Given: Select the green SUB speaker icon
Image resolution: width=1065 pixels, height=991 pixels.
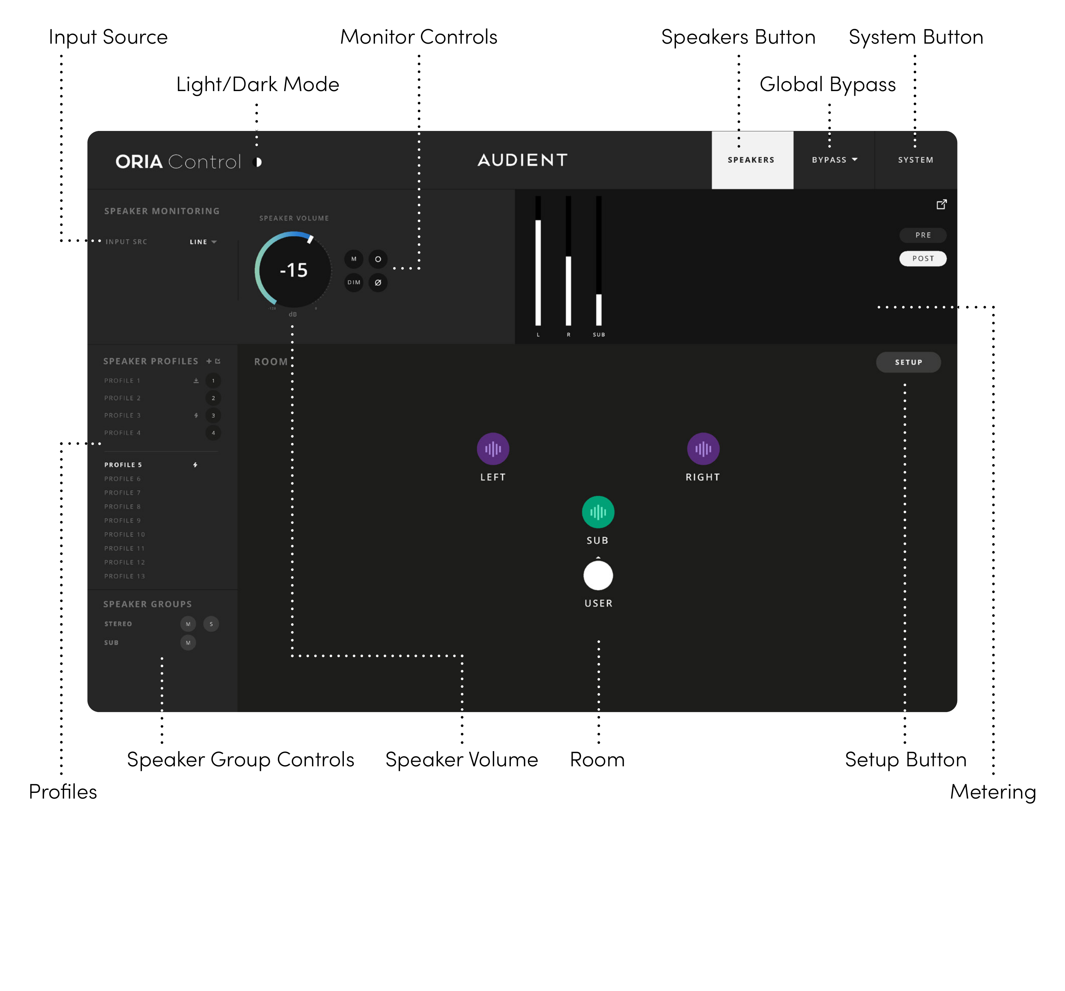Looking at the screenshot, I should tap(598, 512).
